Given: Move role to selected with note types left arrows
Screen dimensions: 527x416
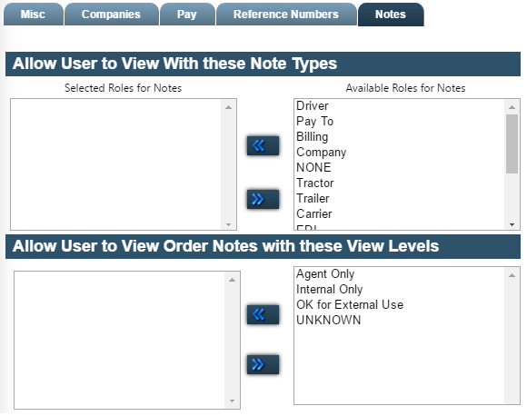Looking at the screenshot, I should [263, 146].
